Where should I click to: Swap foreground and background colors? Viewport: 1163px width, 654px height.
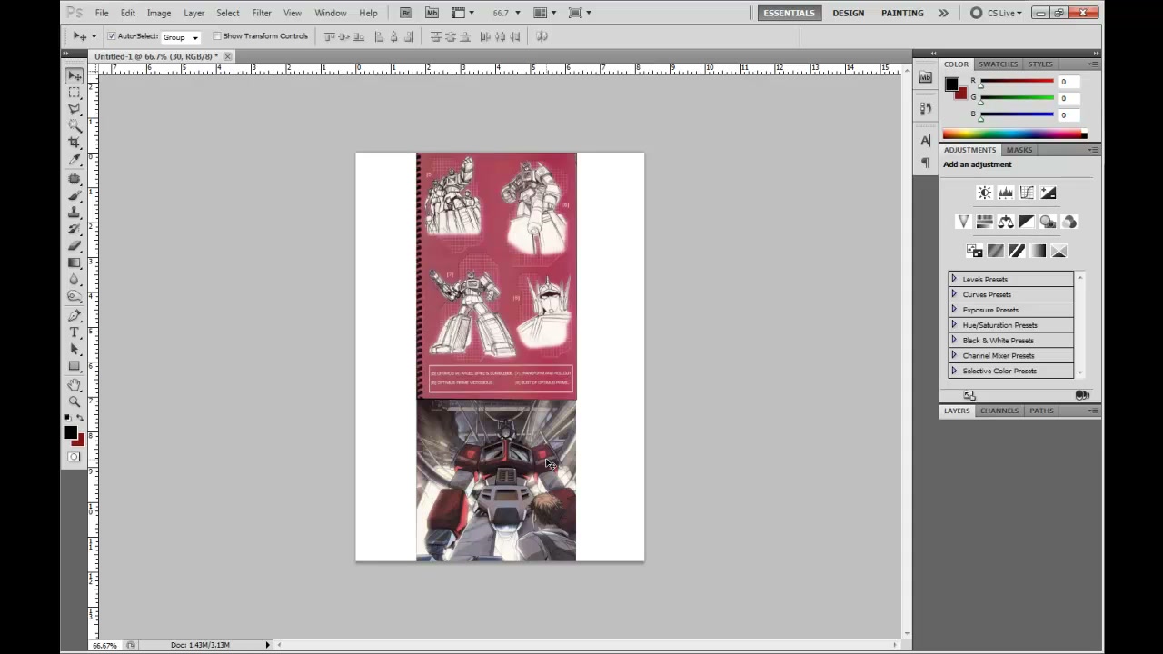point(80,418)
